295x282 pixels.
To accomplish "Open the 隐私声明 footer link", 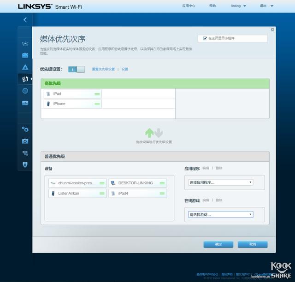I will pos(227,275).
